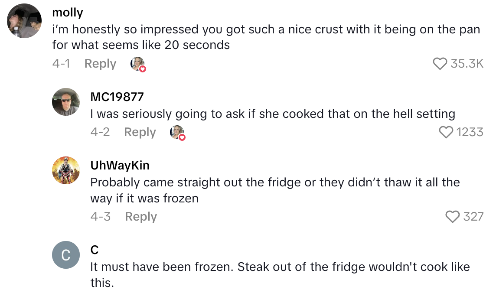This screenshot has width=496, height=293.
Task: Reply to UhWayKin's comment
Action: (140, 217)
